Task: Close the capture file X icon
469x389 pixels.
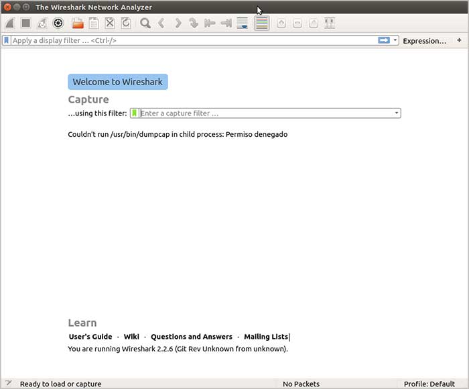Action: click(110, 23)
